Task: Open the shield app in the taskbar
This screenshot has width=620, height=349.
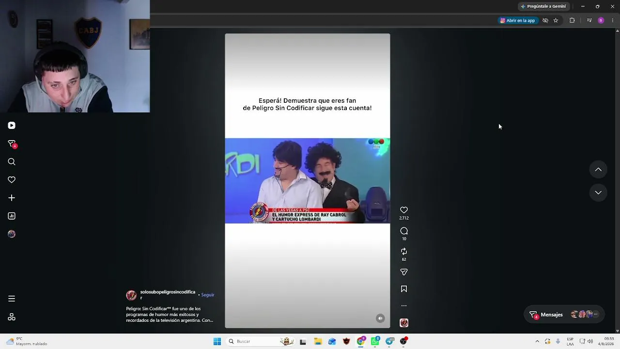Action: [x=346, y=341]
